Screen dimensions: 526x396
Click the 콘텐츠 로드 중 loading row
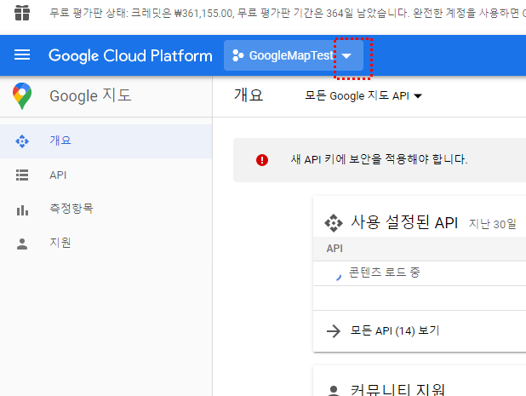(x=420, y=273)
